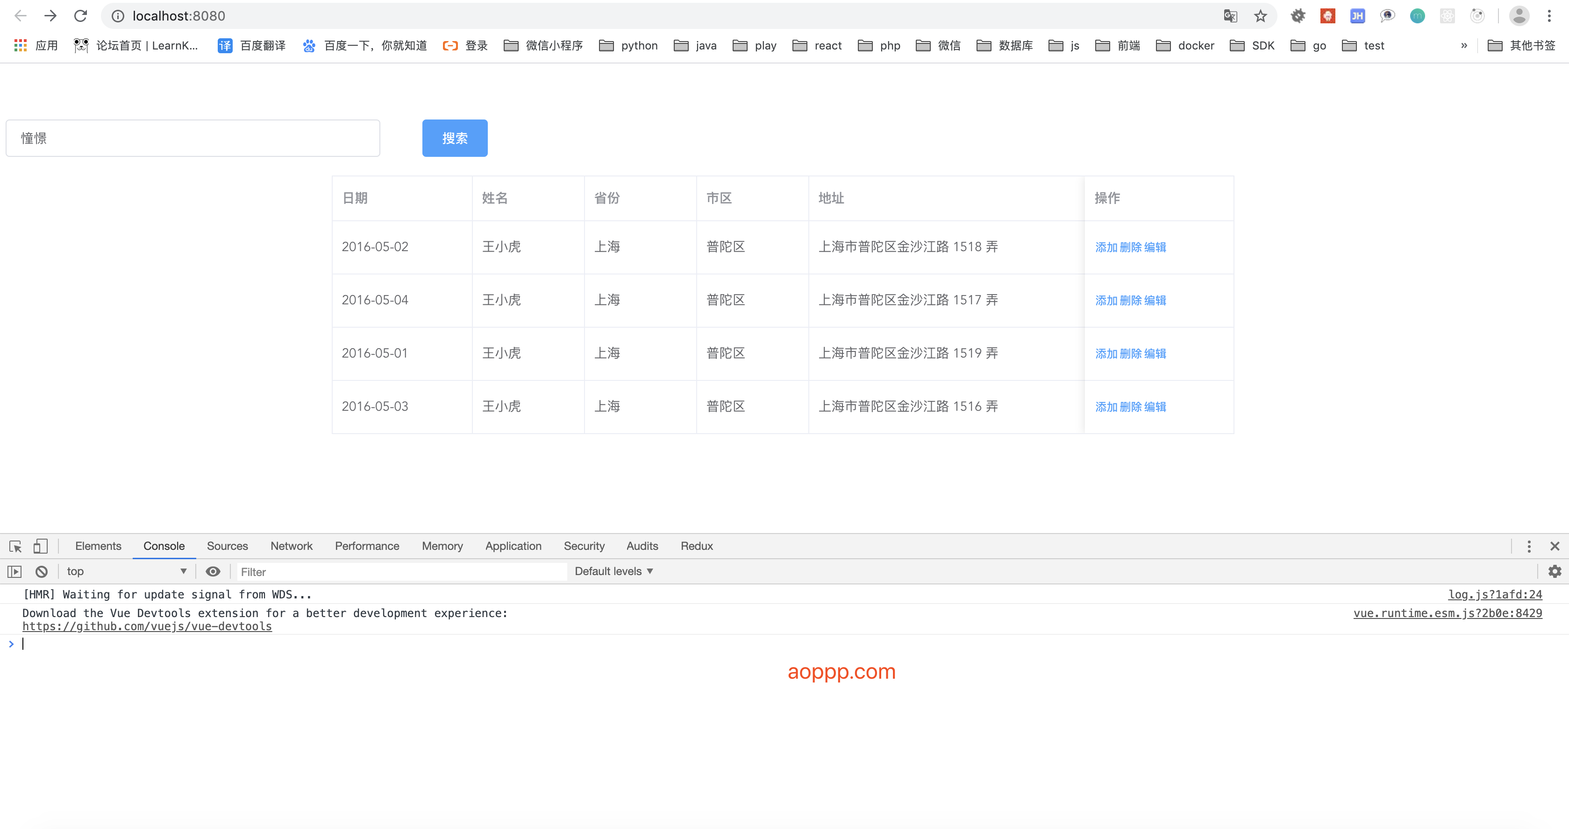Open Console settings gear
This screenshot has width=1569, height=829.
pos(1555,571)
